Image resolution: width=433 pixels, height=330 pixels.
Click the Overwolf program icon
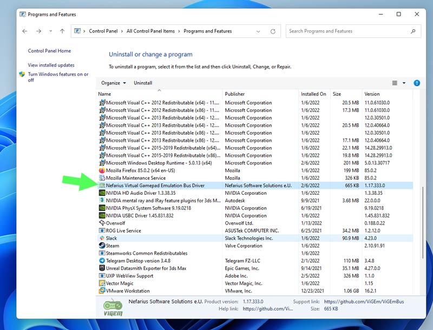102,223
